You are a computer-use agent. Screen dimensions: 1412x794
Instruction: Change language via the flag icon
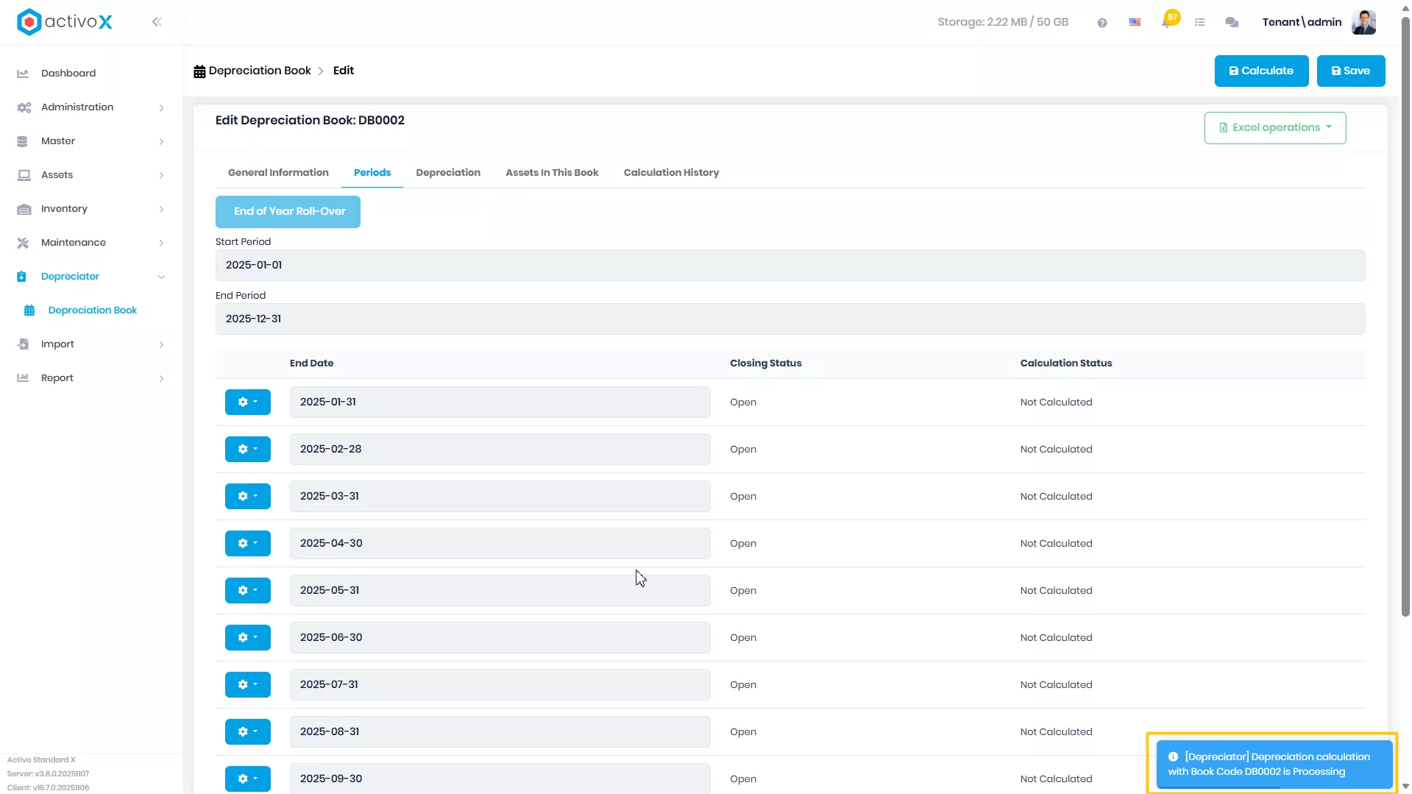1135,22
